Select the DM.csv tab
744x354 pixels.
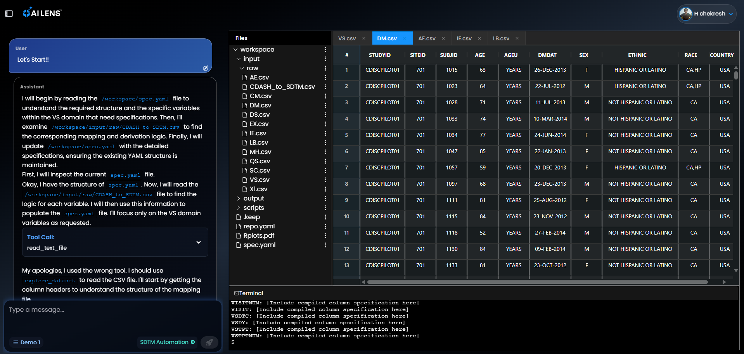tap(387, 38)
